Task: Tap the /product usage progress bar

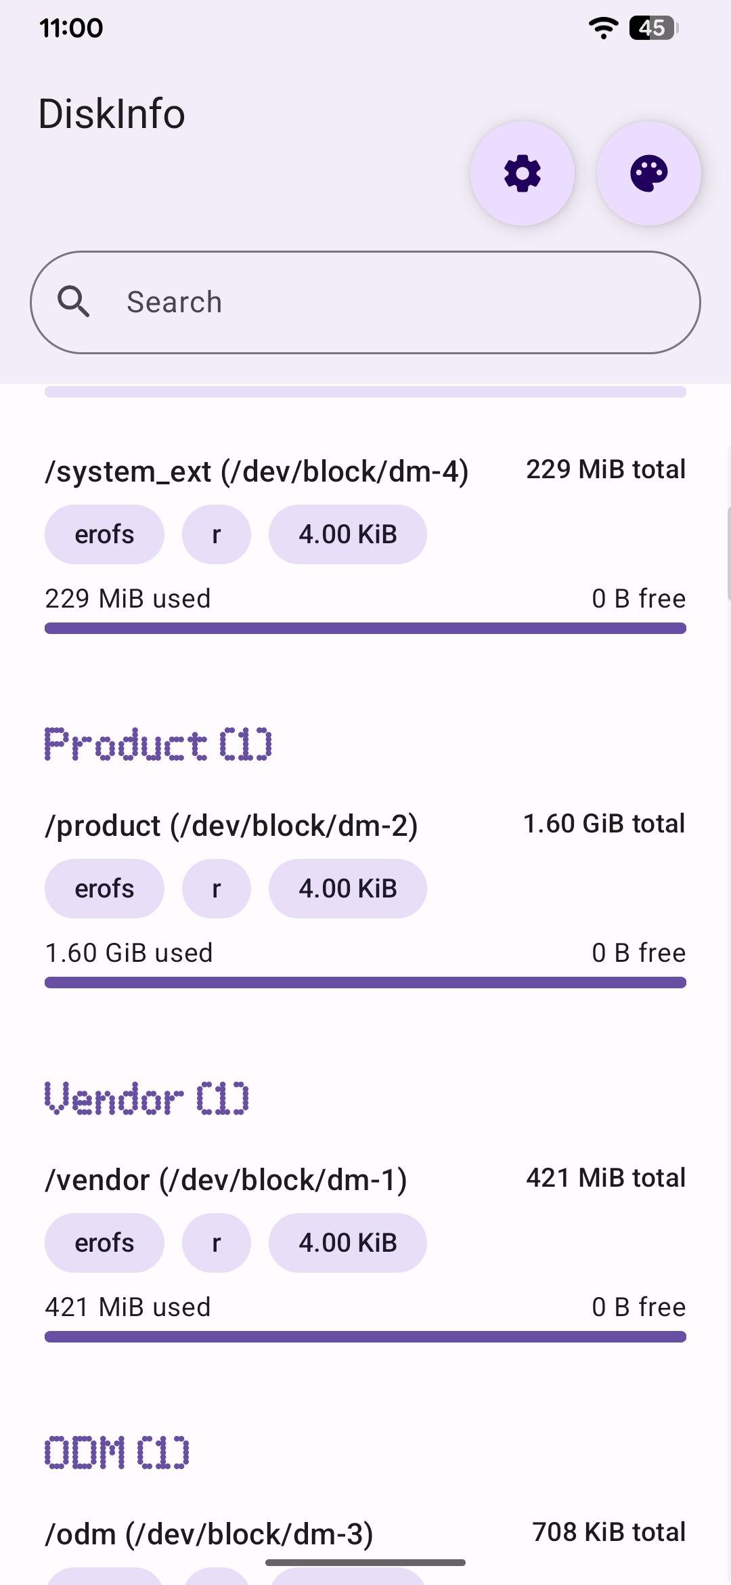Action: [365, 982]
